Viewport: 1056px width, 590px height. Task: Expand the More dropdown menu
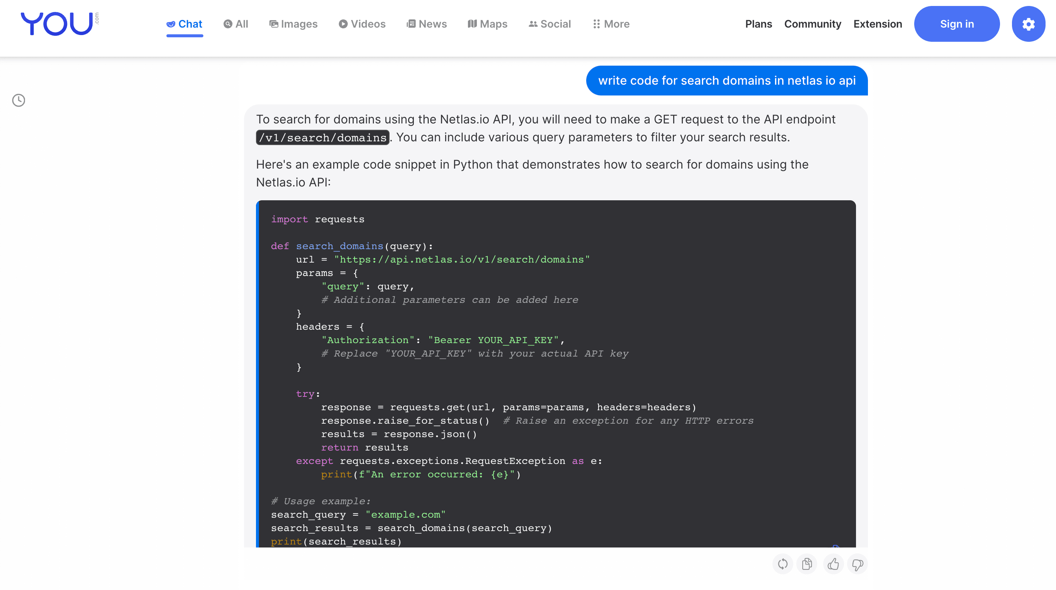(x=611, y=24)
